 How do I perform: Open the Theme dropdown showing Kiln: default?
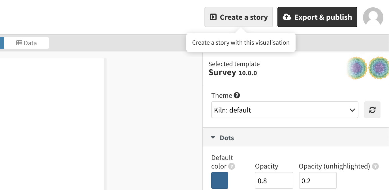pyautogui.click(x=285, y=110)
